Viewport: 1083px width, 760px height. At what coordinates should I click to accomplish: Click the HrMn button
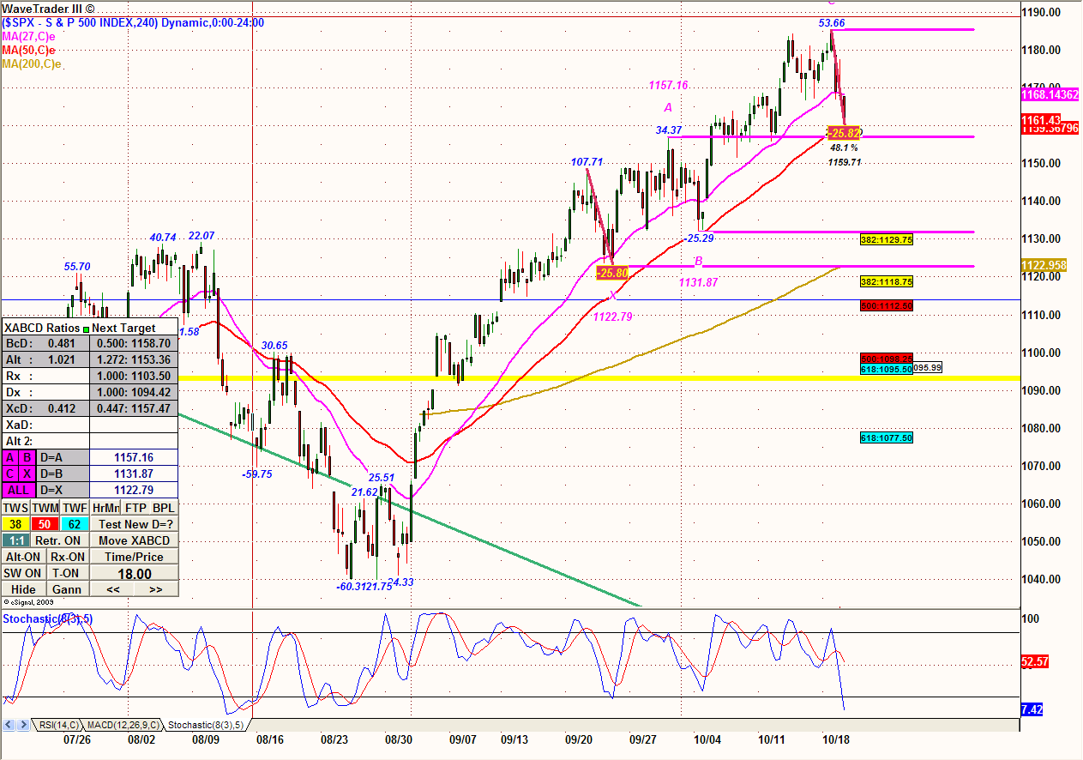point(105,508)
